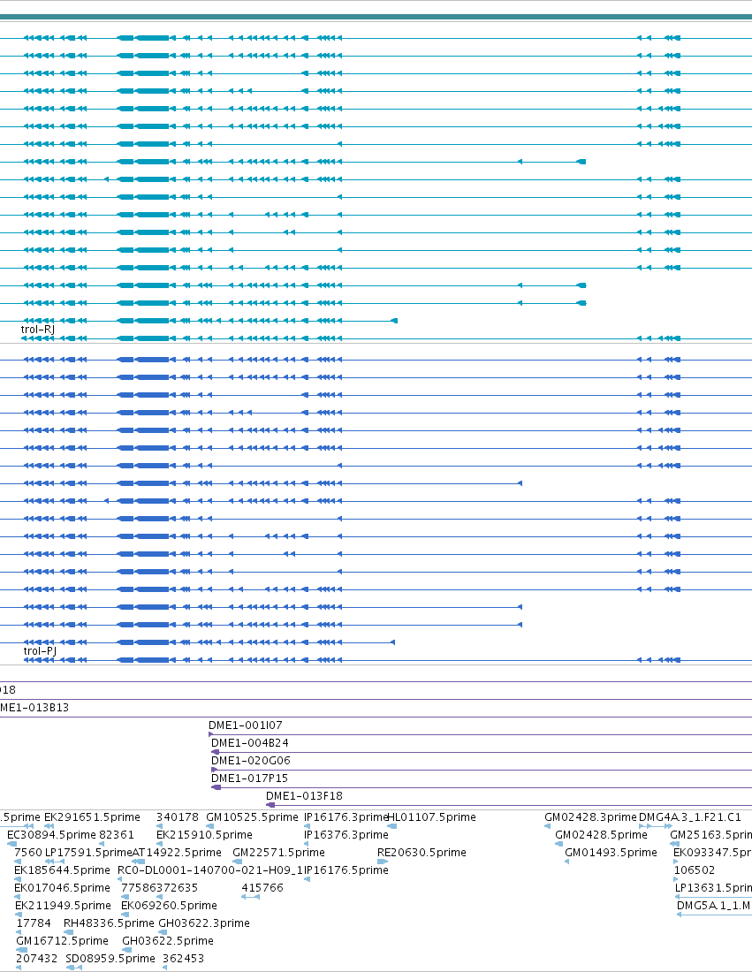
Task: Click the GH03622.5prime EST label
Action: pos(168,940)
